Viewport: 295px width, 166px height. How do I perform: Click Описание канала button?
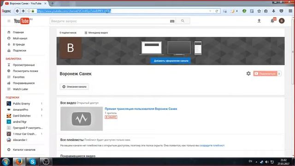[x=74, y=87]
